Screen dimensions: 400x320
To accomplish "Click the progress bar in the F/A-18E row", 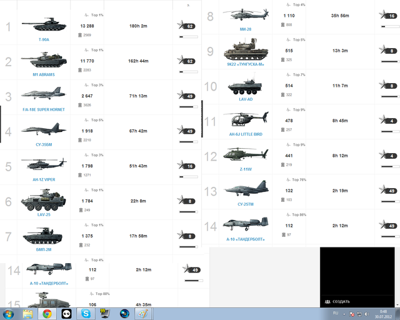I will point(189,107).
